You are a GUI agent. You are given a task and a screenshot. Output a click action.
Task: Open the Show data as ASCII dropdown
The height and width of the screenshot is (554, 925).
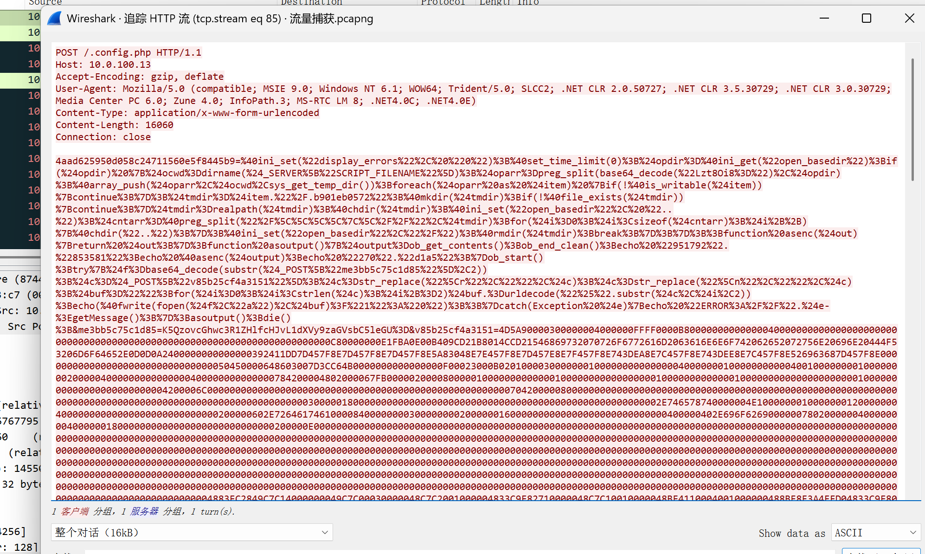[x=875, y=533]
